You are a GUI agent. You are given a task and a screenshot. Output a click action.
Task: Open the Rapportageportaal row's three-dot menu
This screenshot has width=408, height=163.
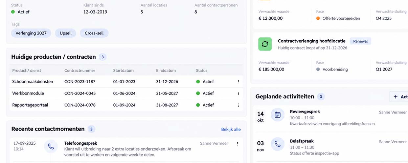point(238,105)
